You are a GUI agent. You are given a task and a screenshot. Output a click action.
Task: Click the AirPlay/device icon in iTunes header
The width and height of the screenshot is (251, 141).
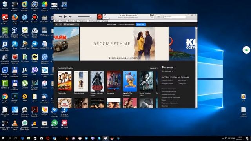coord(152,15)
